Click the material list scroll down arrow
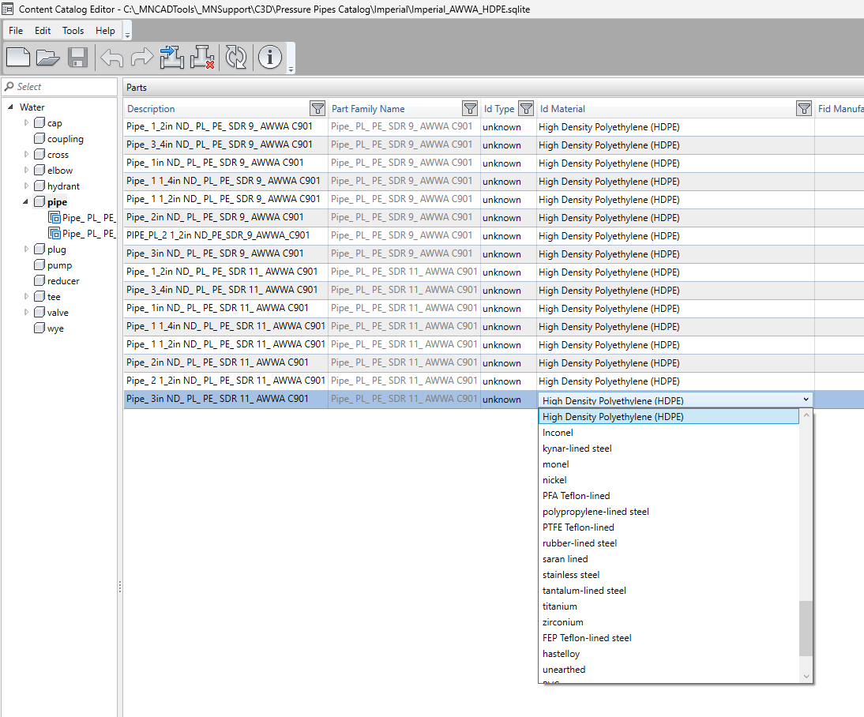This screenshot has height=717, width=864. [x=806, y=676]
